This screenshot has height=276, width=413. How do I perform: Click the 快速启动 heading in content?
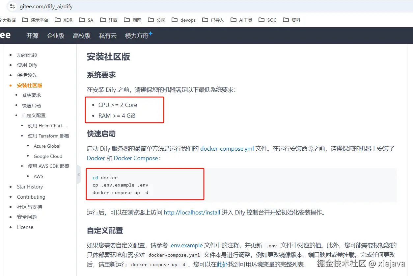[x=101, y=134]
